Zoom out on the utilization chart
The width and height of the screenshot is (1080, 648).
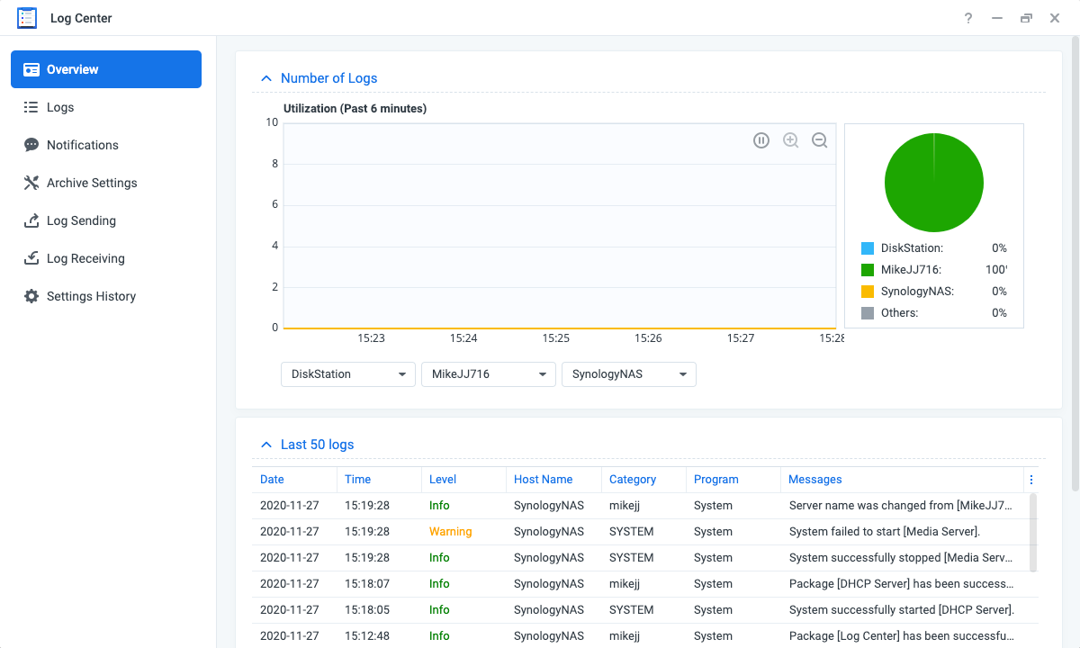pyautogui.click(x=819, y=140)
